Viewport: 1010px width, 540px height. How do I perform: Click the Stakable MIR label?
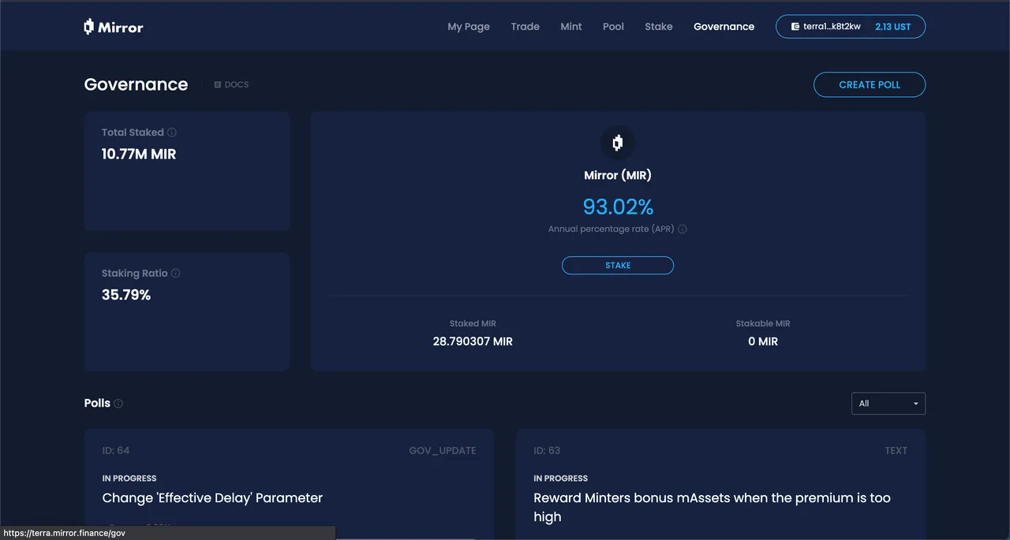pos(763,324)
